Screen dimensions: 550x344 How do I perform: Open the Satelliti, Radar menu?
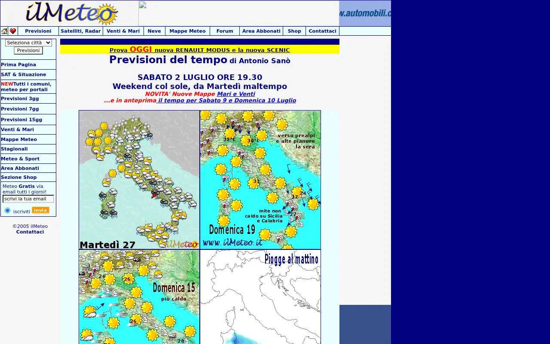coord(81,31)
